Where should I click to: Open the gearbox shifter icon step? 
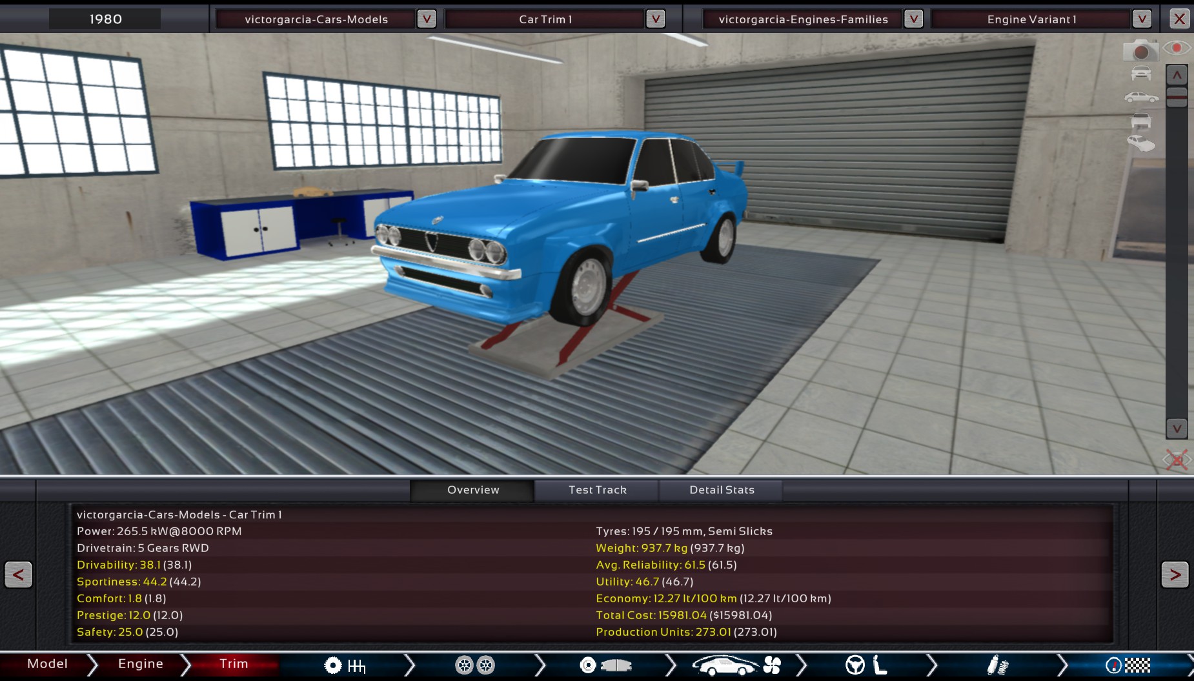point(357,666)
